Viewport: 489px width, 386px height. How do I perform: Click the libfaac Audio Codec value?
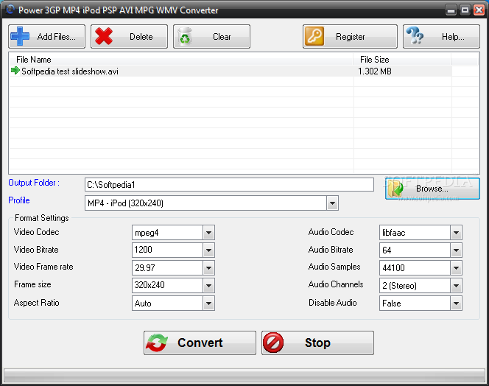393,233
